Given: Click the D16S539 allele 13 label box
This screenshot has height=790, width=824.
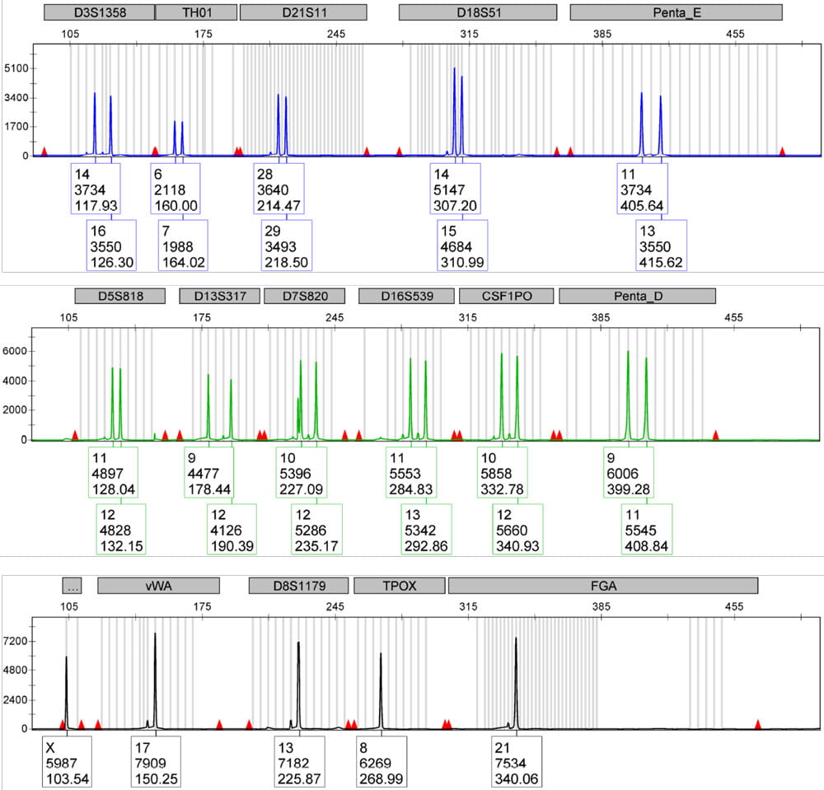Looking at the screenshot, I should pos(424,529).
